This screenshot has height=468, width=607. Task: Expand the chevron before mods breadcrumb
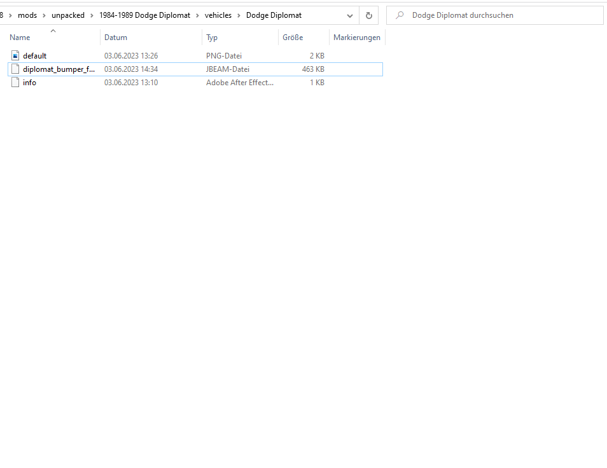tap(10, 15)
